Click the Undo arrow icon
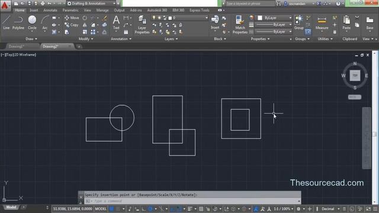Image resolution: width=379 pixels, height=213 pixels. click(49, 4)
